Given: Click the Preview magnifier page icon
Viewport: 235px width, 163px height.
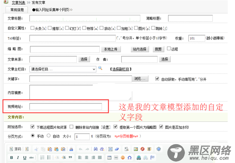Looking at the screenshot, I should [127, 149].
